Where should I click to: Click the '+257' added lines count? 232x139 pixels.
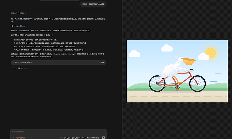(x=29, y=62)
